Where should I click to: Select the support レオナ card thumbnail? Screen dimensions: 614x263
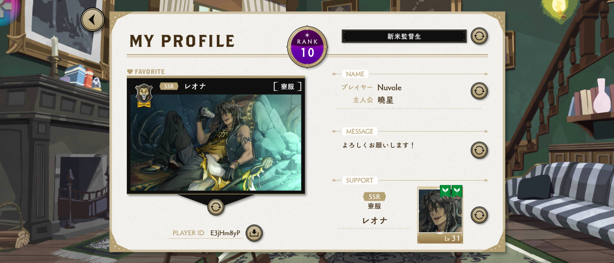coord(440,215)
